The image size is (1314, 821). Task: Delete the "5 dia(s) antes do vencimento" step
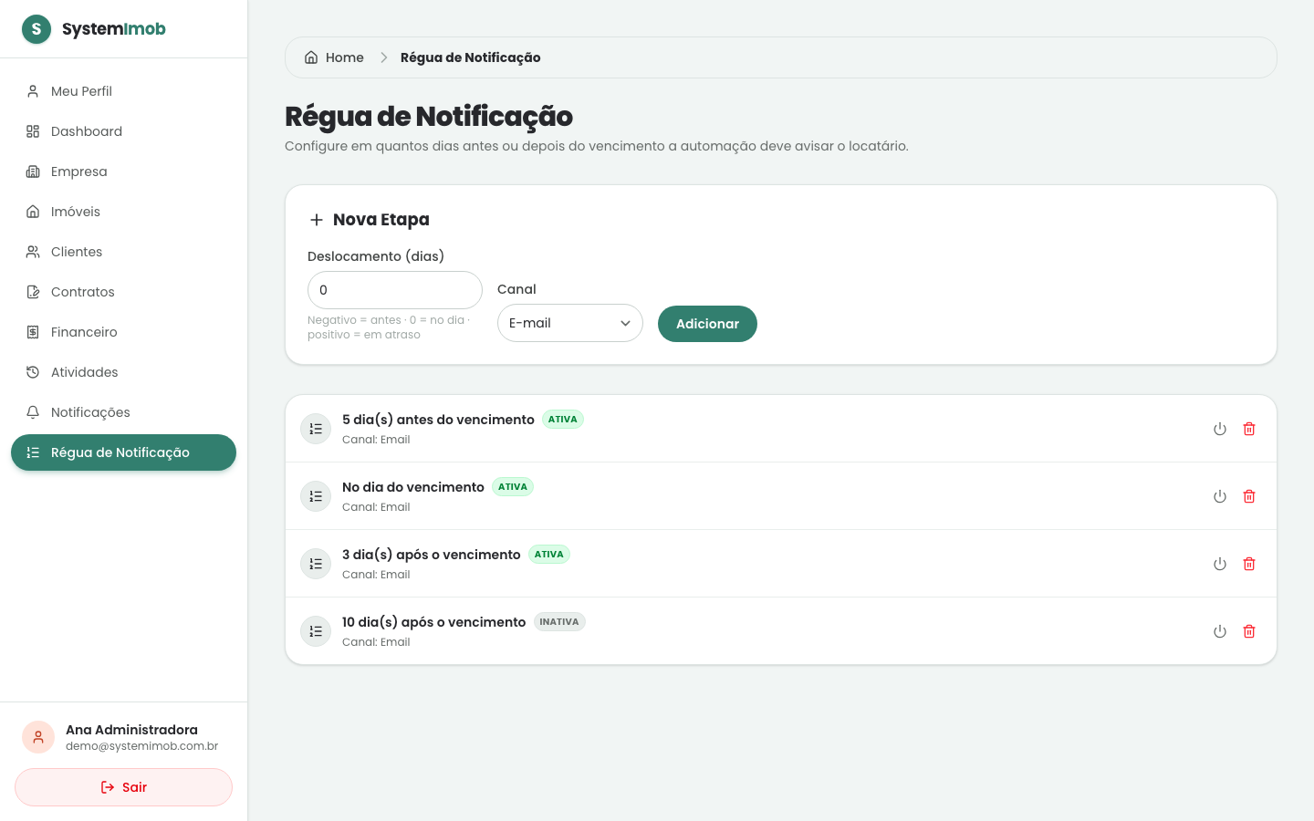point(1249,429)
